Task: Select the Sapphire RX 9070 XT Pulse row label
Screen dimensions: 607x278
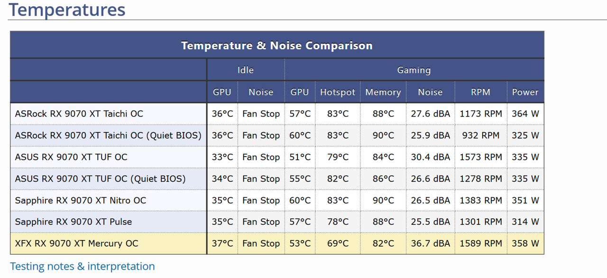Action: [x=74, y=222]
